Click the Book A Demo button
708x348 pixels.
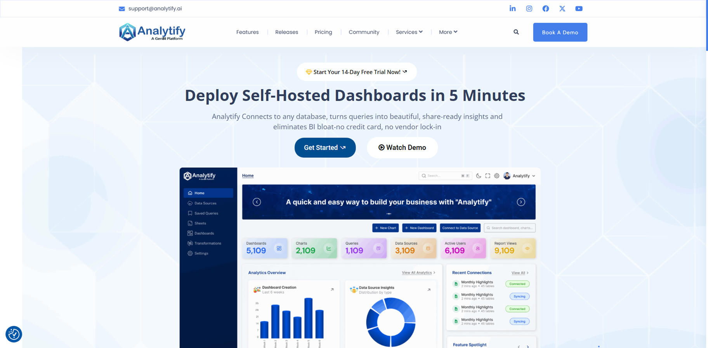coord(560,32)
